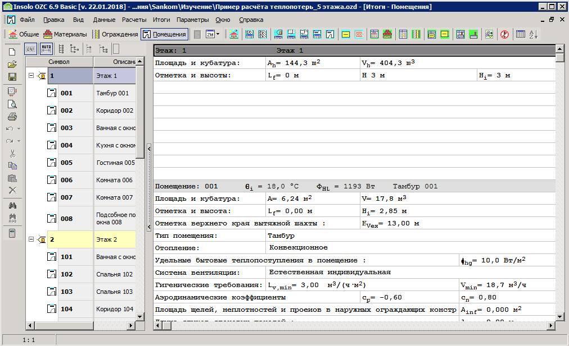Print using the printer icon
This screenshot has height=346, width=569.
click(12, 117)
